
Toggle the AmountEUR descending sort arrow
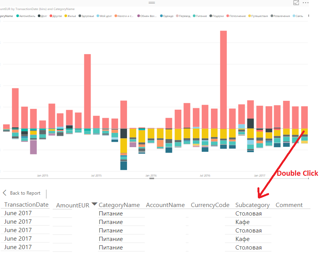coord(94,204)
